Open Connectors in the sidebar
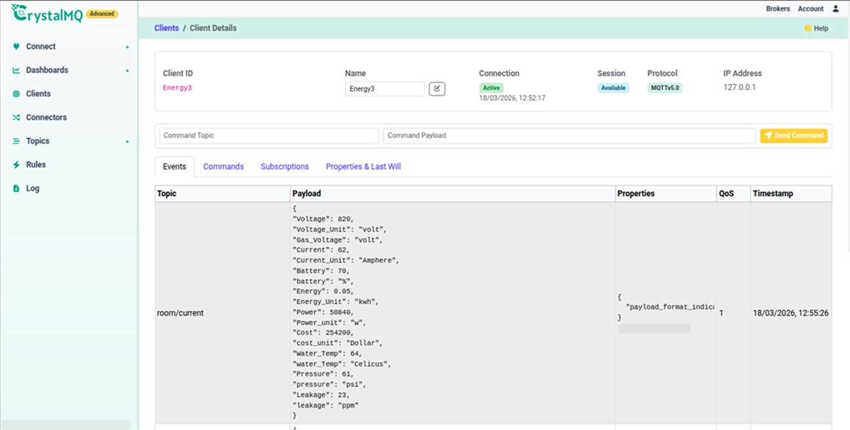This screenshot has height=430, width=850. click(47, 118)
